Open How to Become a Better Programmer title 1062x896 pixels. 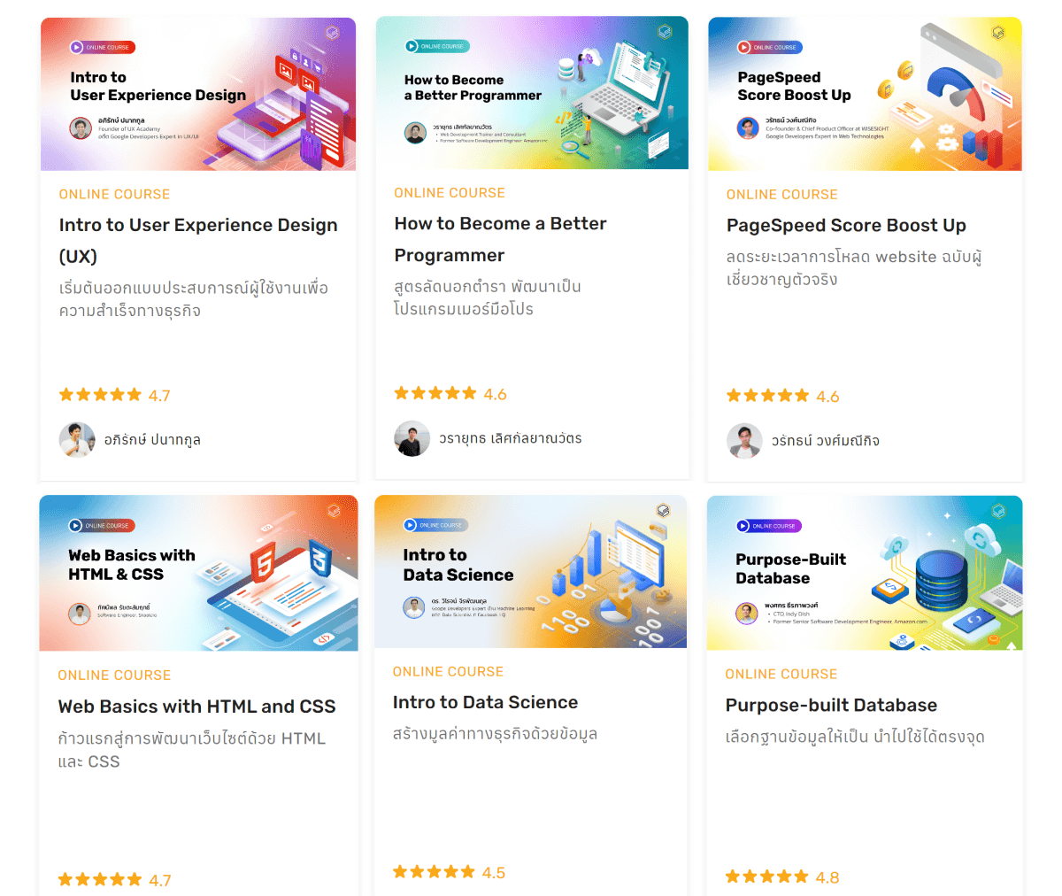500,224
